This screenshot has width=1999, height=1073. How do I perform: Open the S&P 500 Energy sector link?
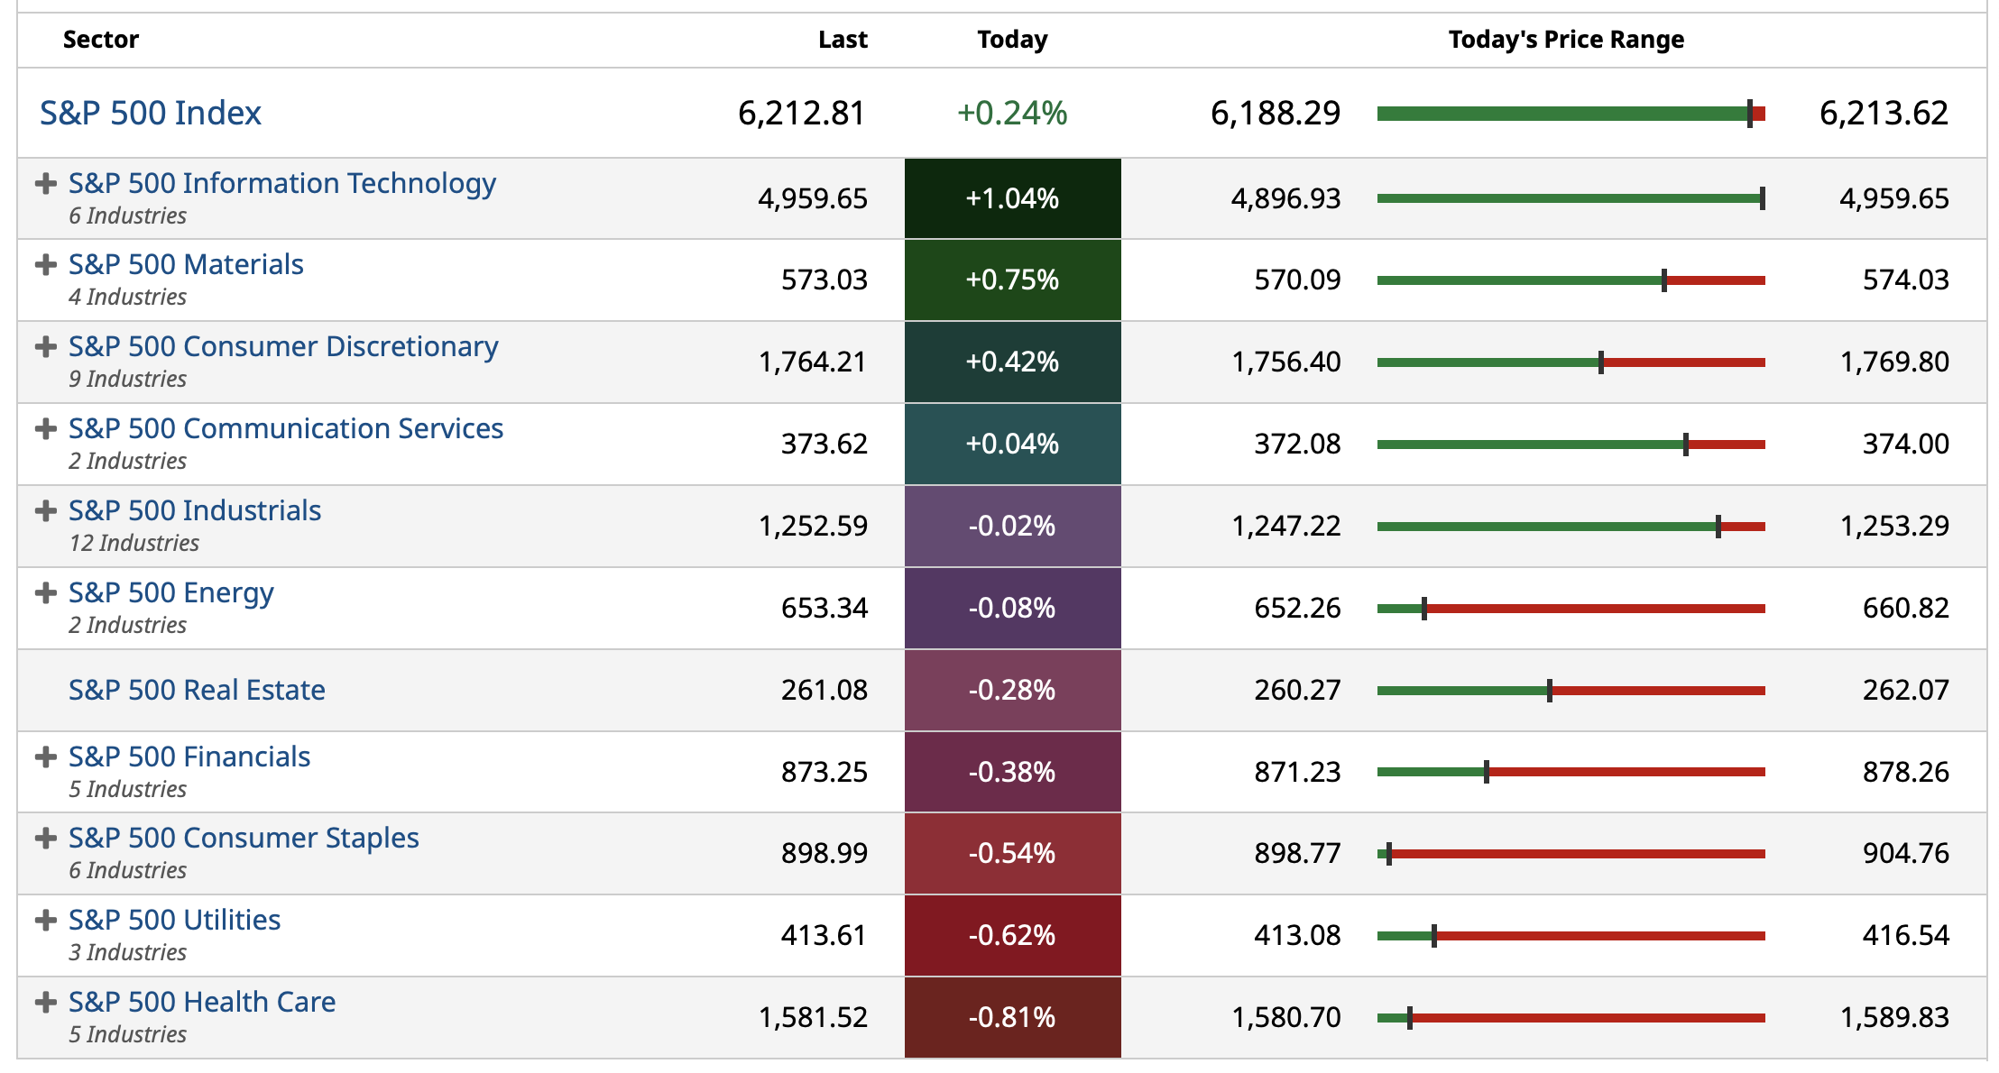(x=171, y=593)
